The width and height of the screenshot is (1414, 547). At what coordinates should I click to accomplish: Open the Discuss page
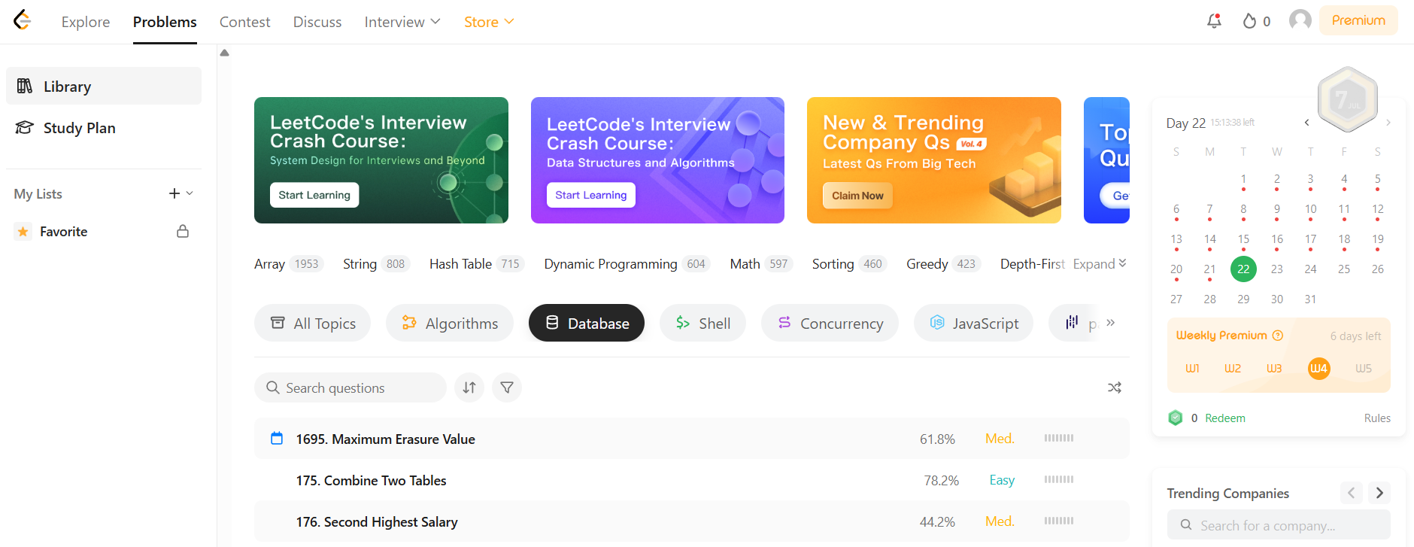tap(317, 22)
